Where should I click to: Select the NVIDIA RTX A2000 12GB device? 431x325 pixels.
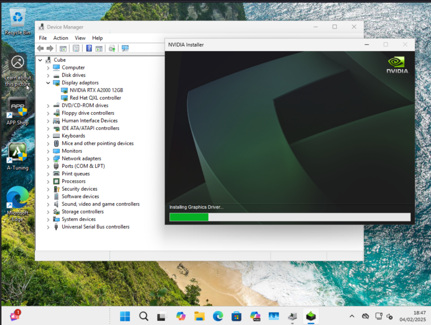coord(96,90)
